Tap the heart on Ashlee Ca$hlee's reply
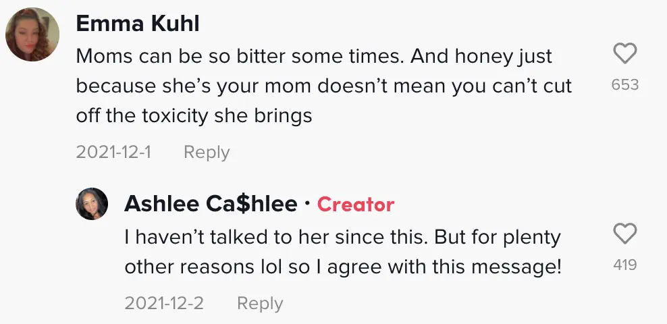 (624, 234)
